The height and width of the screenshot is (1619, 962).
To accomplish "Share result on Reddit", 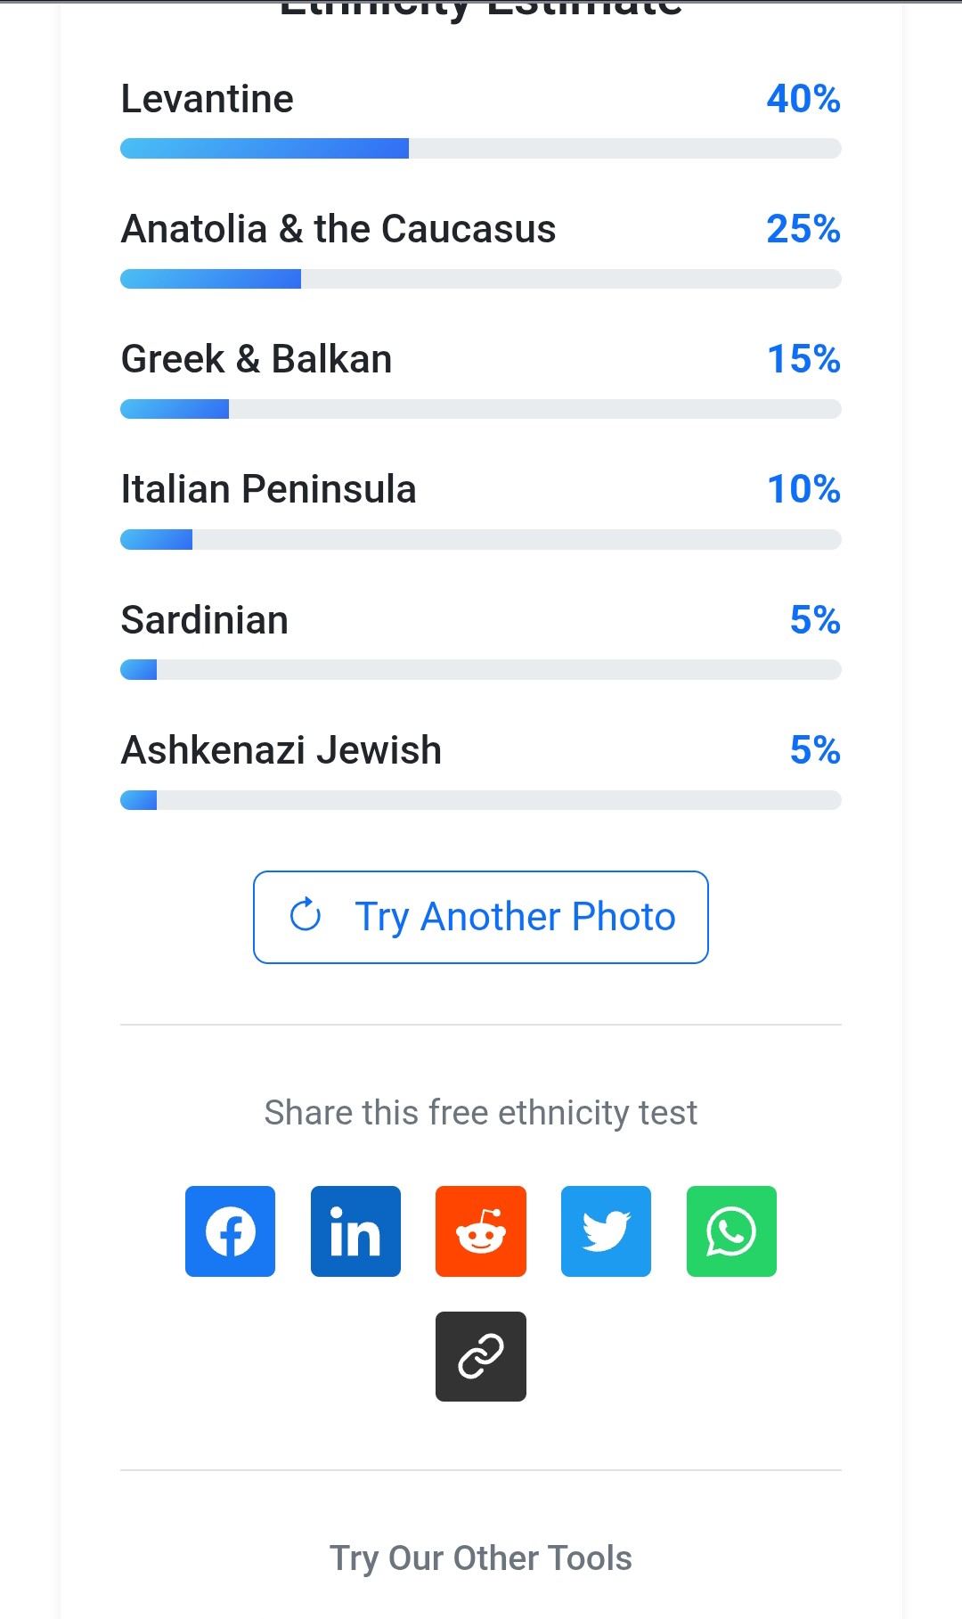I will click(481, 1231).
